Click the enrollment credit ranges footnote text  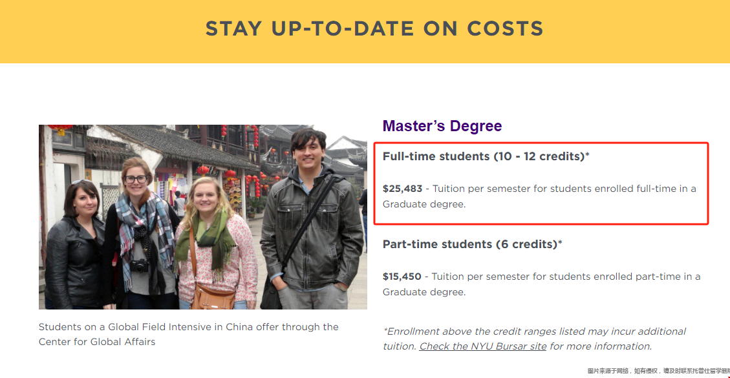(534, 339)
